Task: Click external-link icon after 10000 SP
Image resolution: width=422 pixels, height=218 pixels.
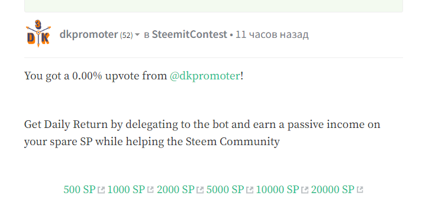Action: [x=305, y=190]
